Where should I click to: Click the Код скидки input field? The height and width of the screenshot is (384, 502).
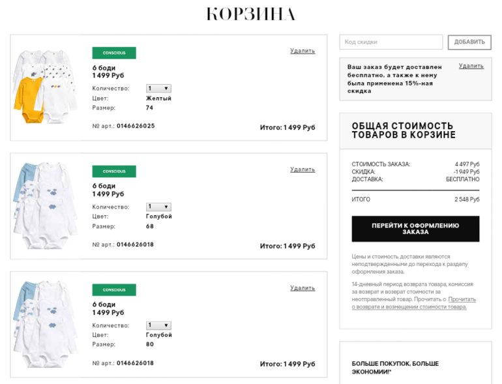[391, 42]
